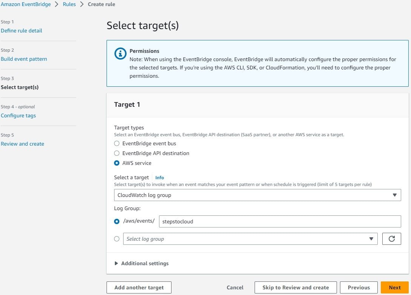Click the stepstocloud log group name field
This screenshot has height=295, width=411.
[x=280, y=221]
